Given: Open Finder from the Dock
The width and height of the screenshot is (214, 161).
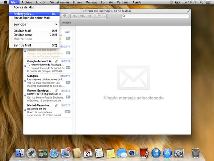Looking at the screenshot, I should pyautogui.click(x=20, y=153).
